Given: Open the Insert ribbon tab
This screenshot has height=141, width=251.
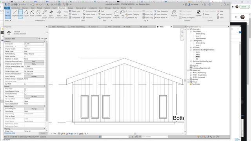Looking at the screenshot, I should click(55, 8).
